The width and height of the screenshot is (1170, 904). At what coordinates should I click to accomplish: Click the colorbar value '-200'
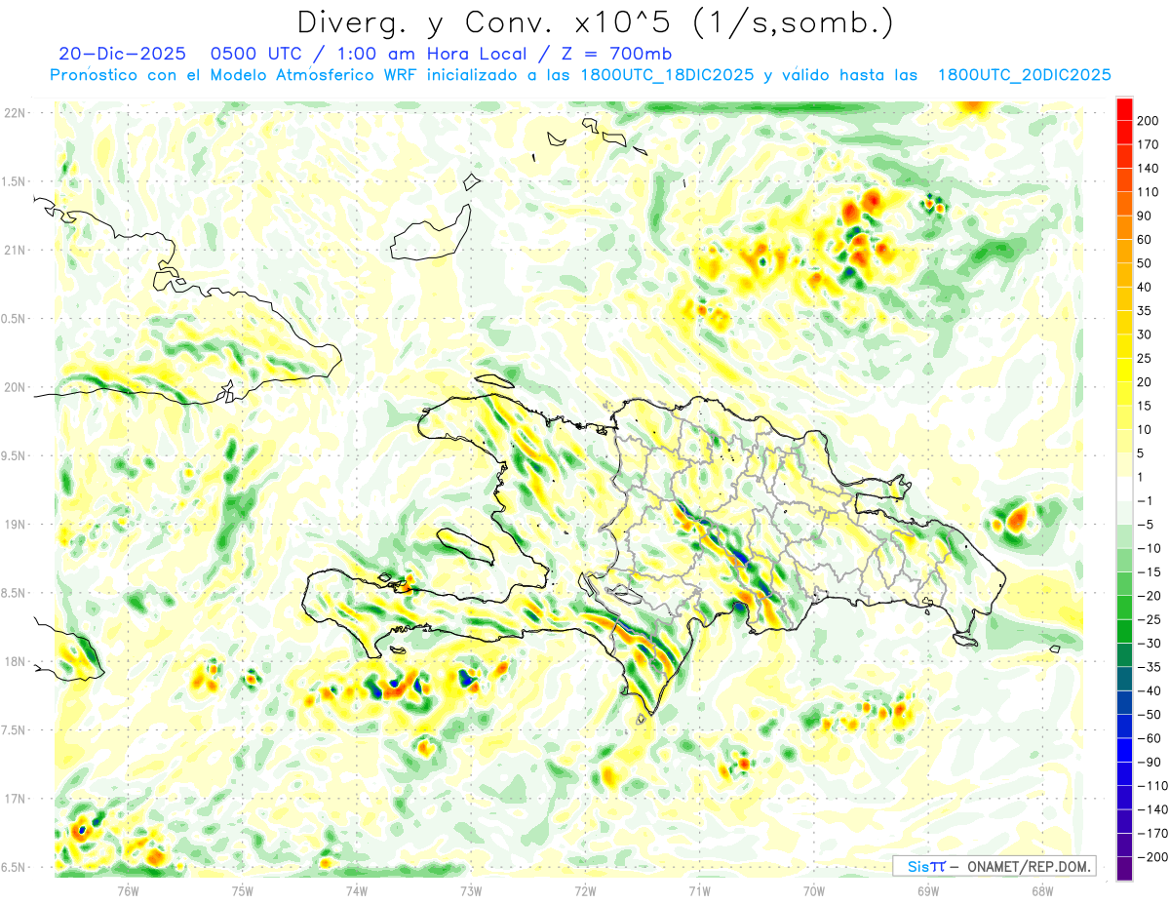(x=1153, y=858)
